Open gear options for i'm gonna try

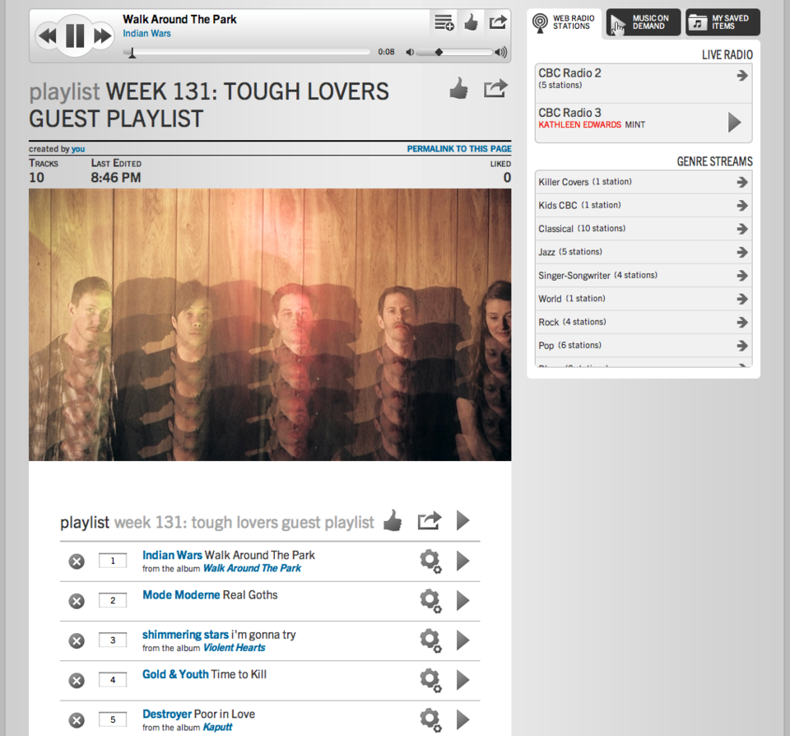click(x=430, y=641)
